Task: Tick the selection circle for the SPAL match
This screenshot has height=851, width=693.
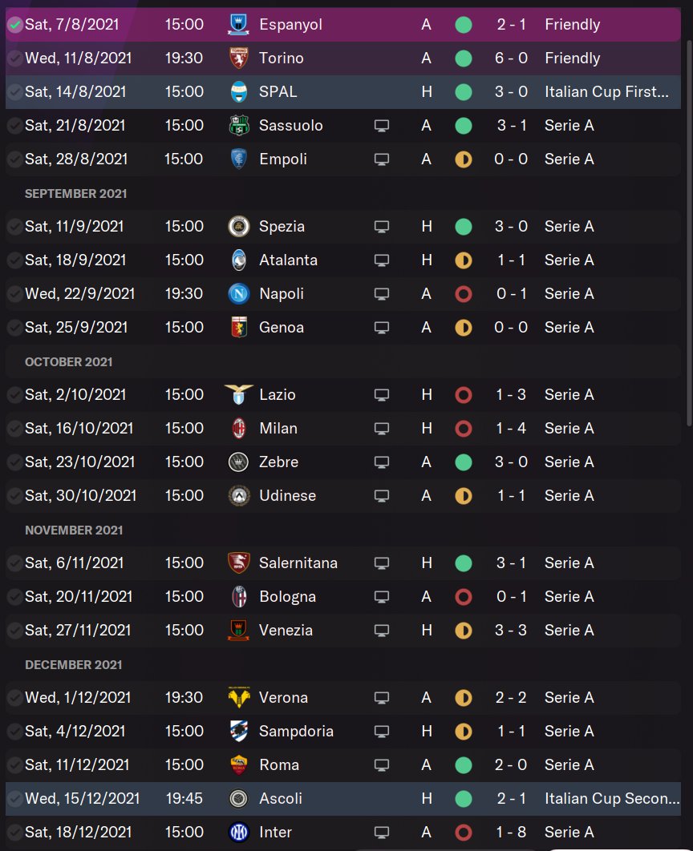Action: tap(14, 92)
